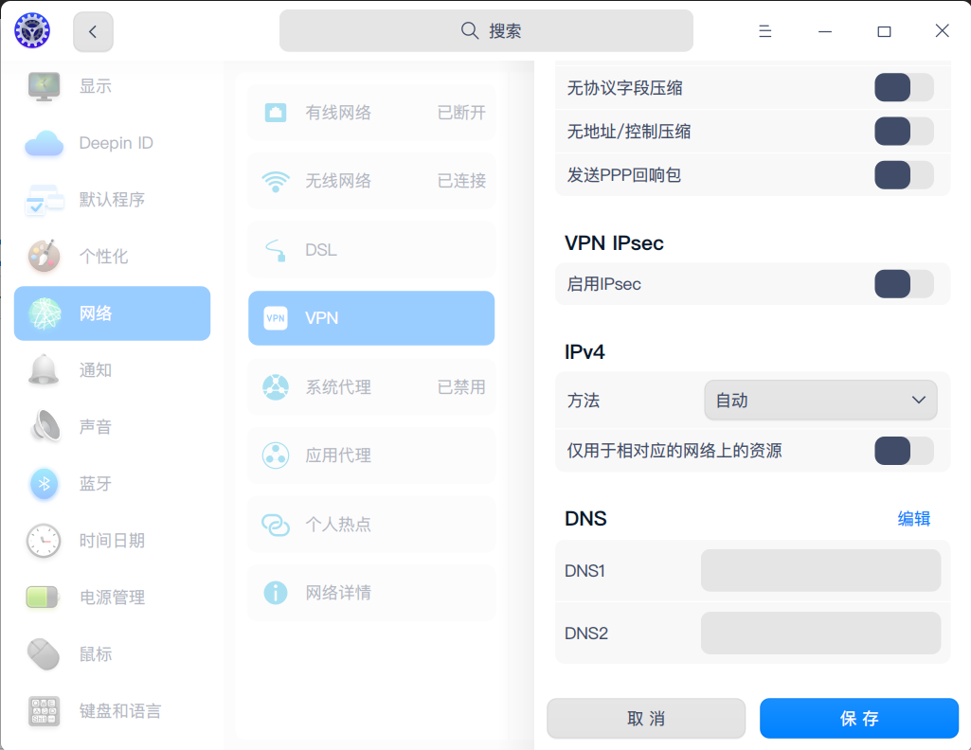The image size is (971, 750).
Task: Click the Bluetooth icon (蓝牙)
Action: (44, 483)
